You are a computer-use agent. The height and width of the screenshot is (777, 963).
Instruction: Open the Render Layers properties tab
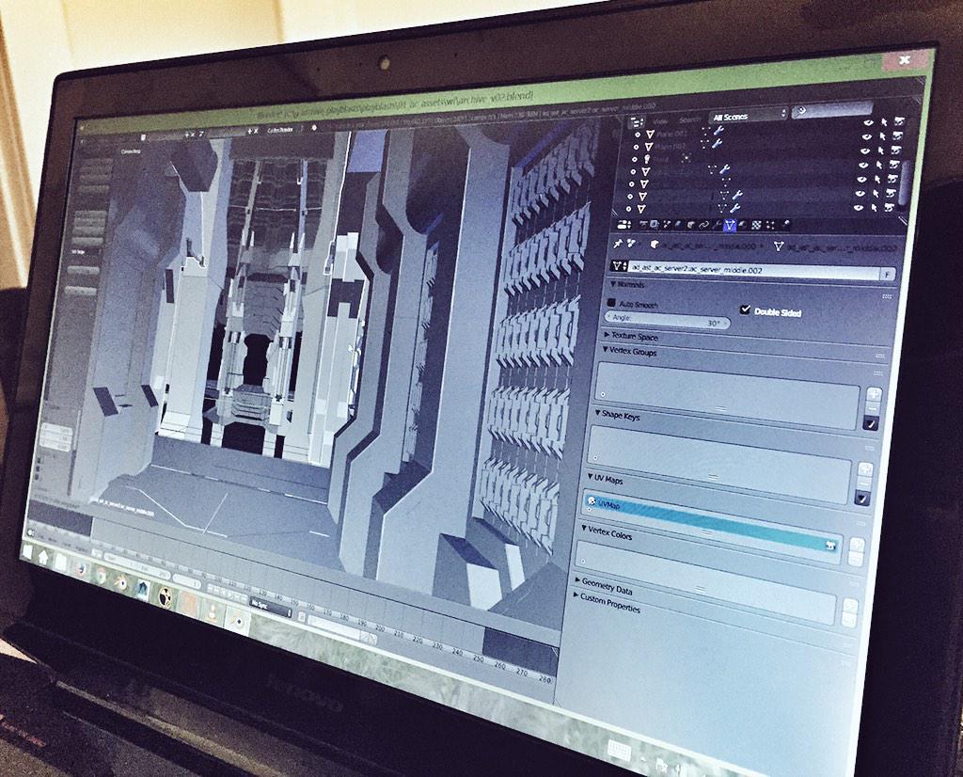655,224
